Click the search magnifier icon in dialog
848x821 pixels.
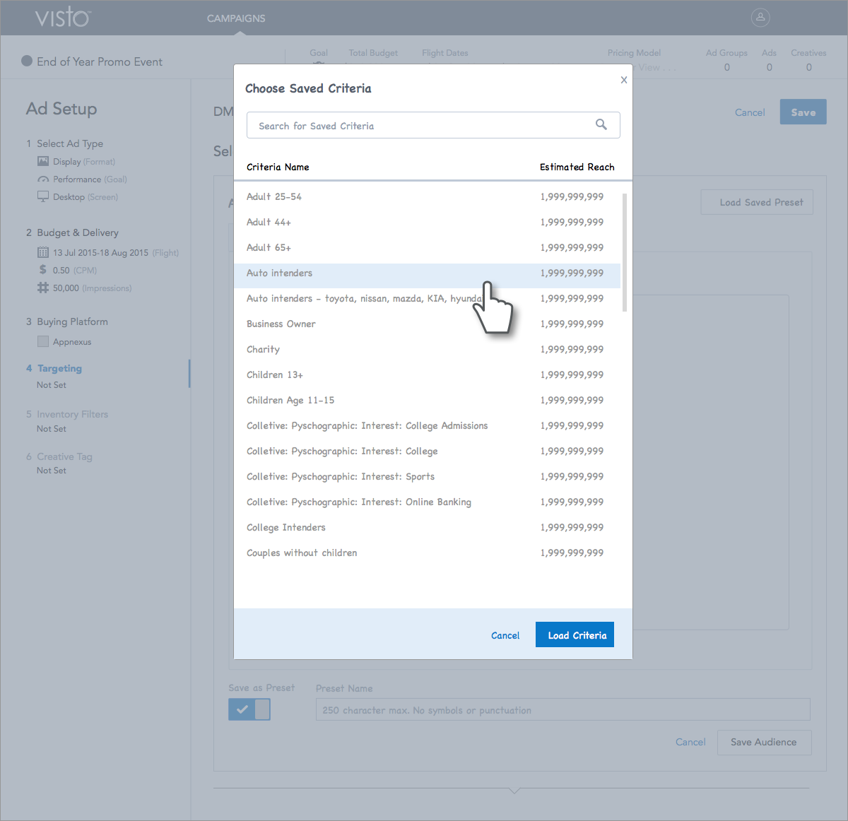point(601,124)
